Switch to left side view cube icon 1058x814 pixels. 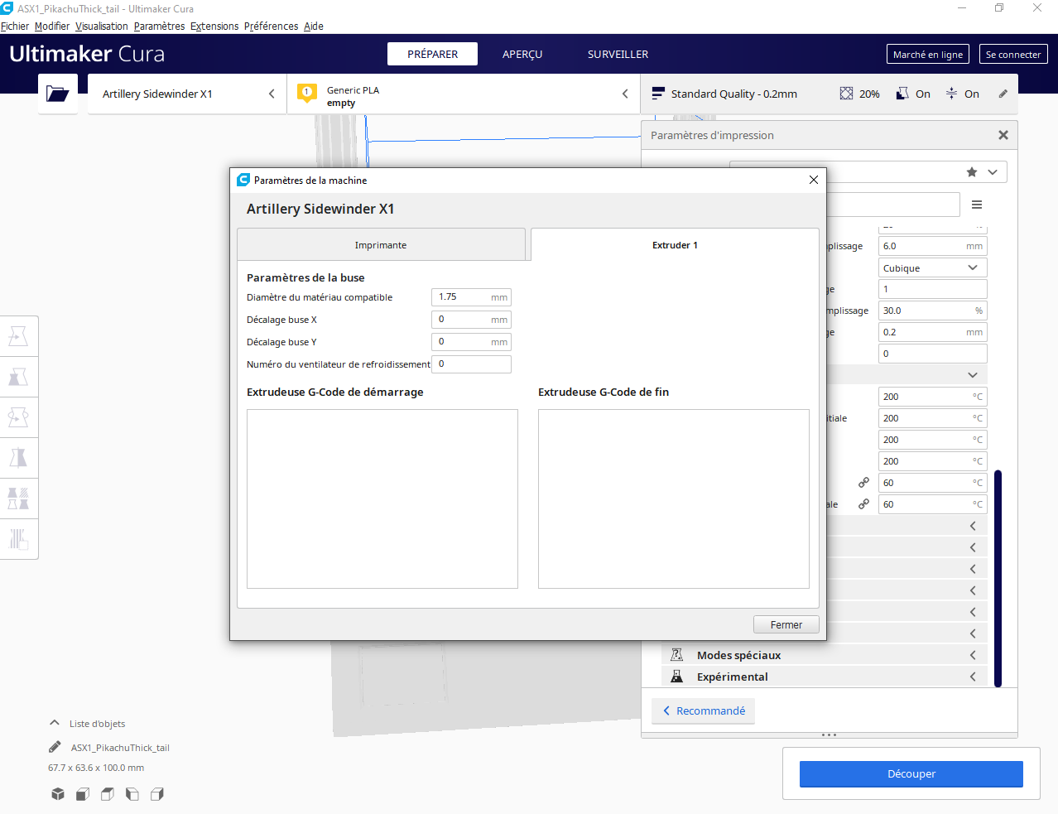[132, 794]
